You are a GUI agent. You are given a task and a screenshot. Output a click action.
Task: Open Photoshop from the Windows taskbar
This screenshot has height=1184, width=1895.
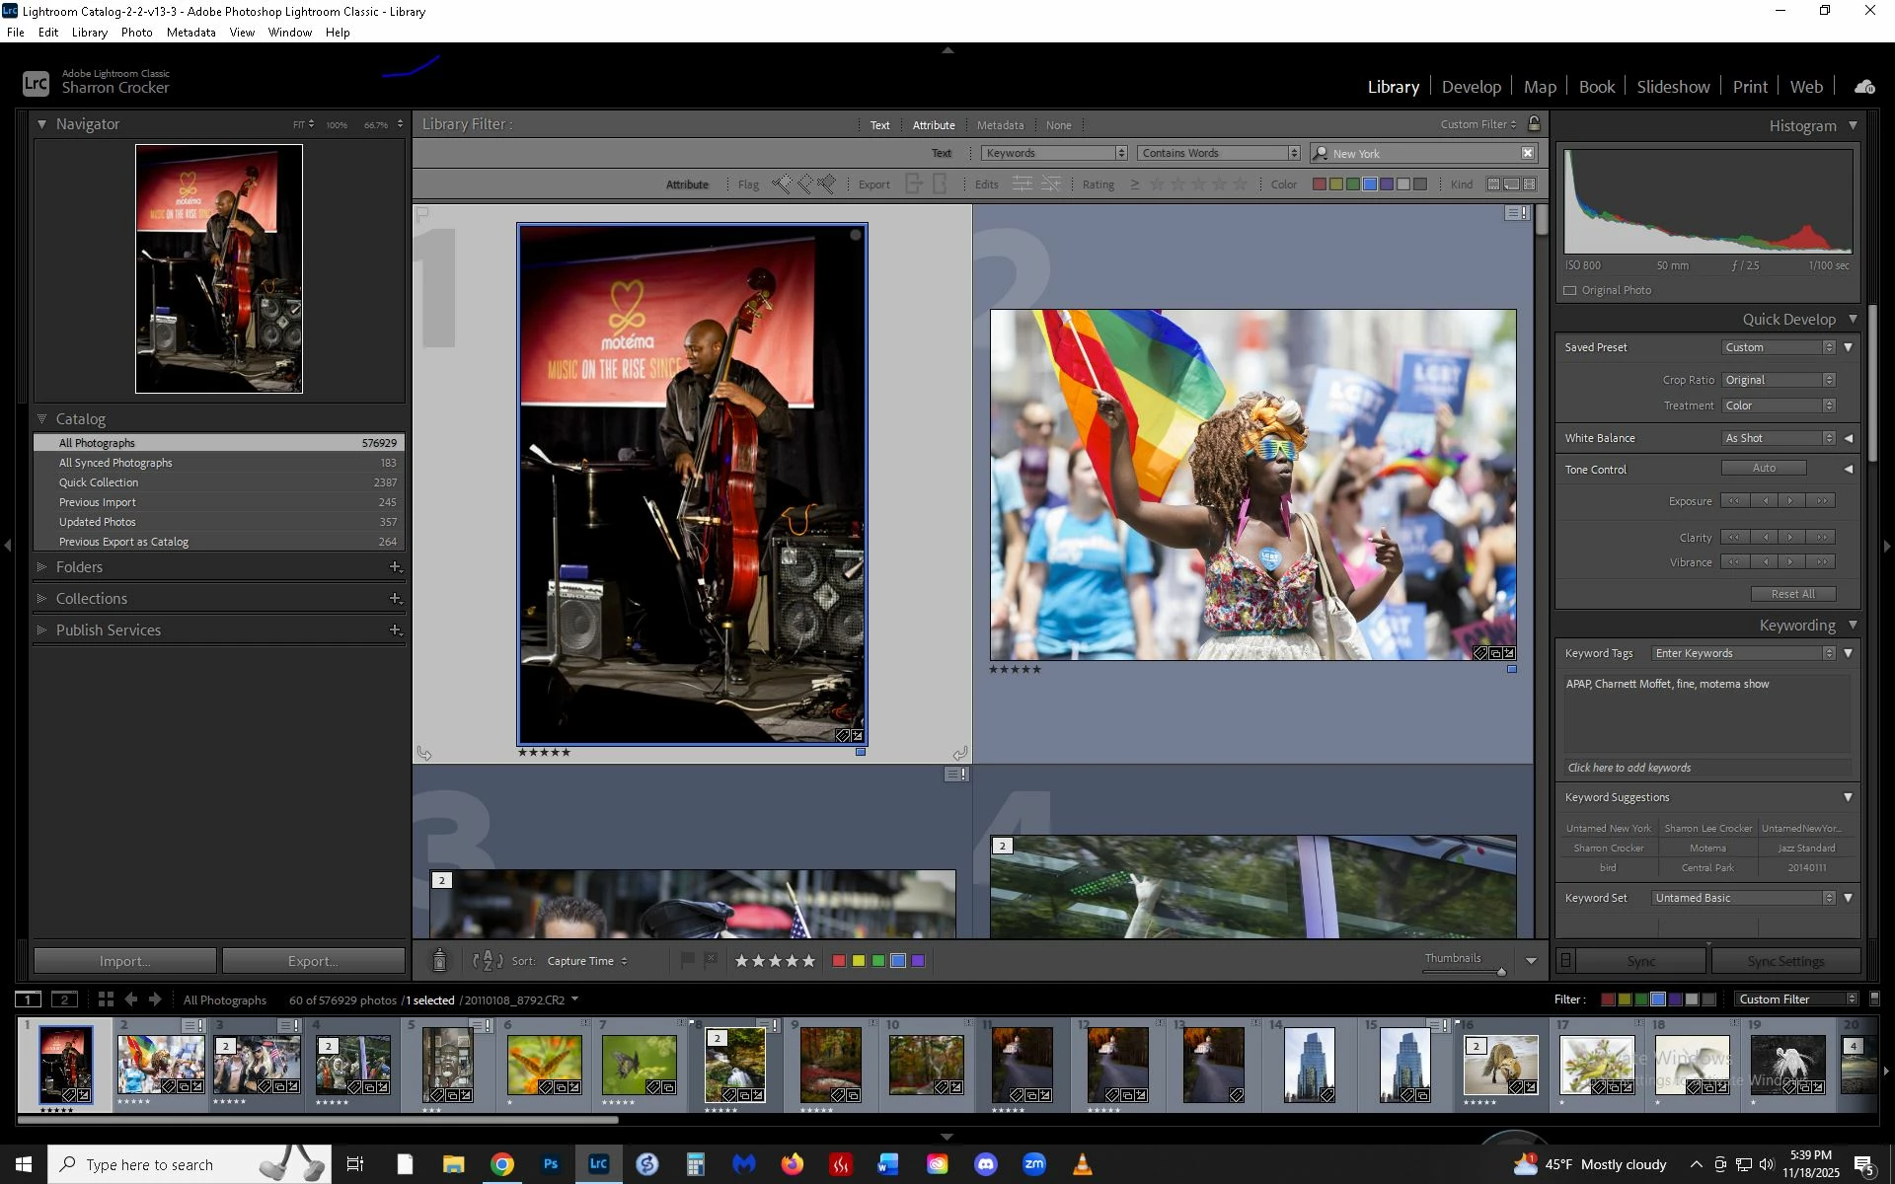click(x=551, y=1164)
